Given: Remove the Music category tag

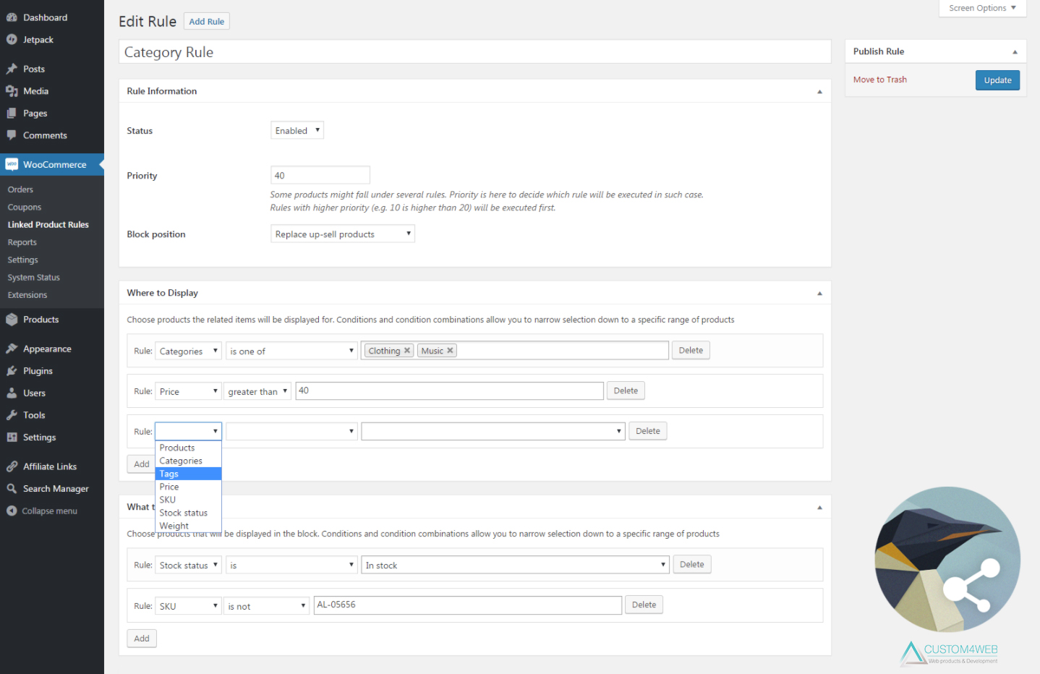Looking at the screenshot, I should click(x=450, y=351).
